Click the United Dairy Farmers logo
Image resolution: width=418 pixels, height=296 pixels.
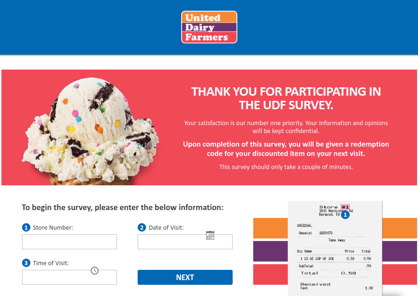coord(209,27)
